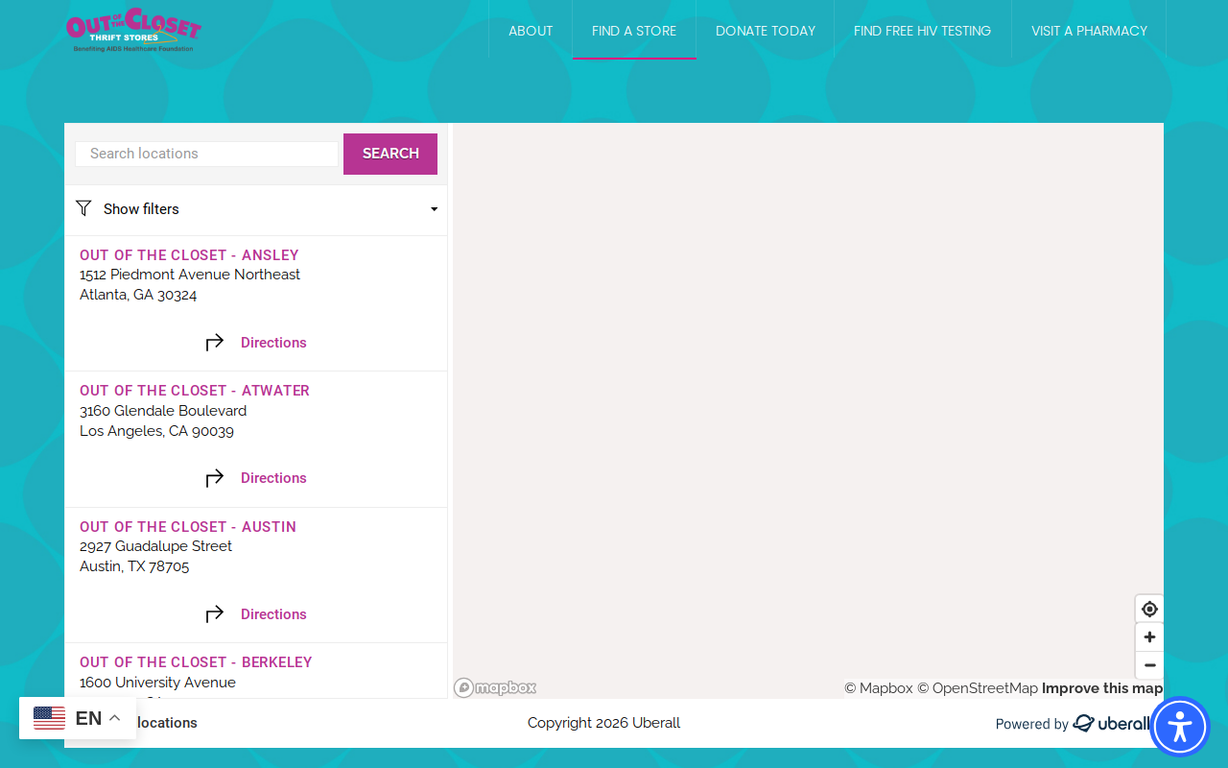Click Improve this map link
Screen dimensions: 1228x768
tap(1102, 688)
